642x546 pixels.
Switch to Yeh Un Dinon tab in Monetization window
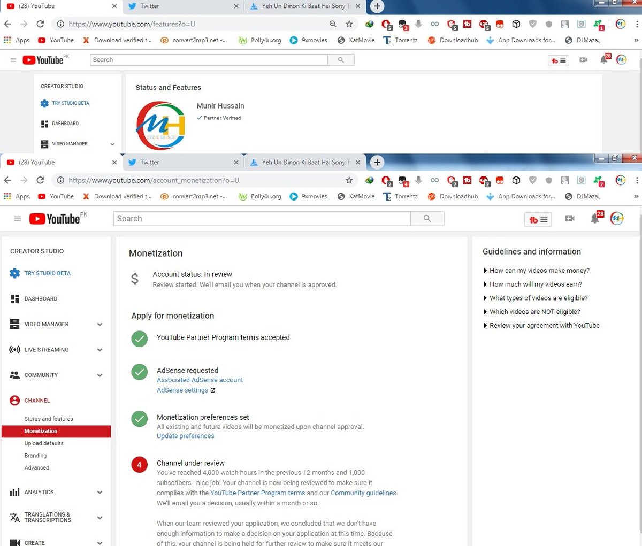305,162
